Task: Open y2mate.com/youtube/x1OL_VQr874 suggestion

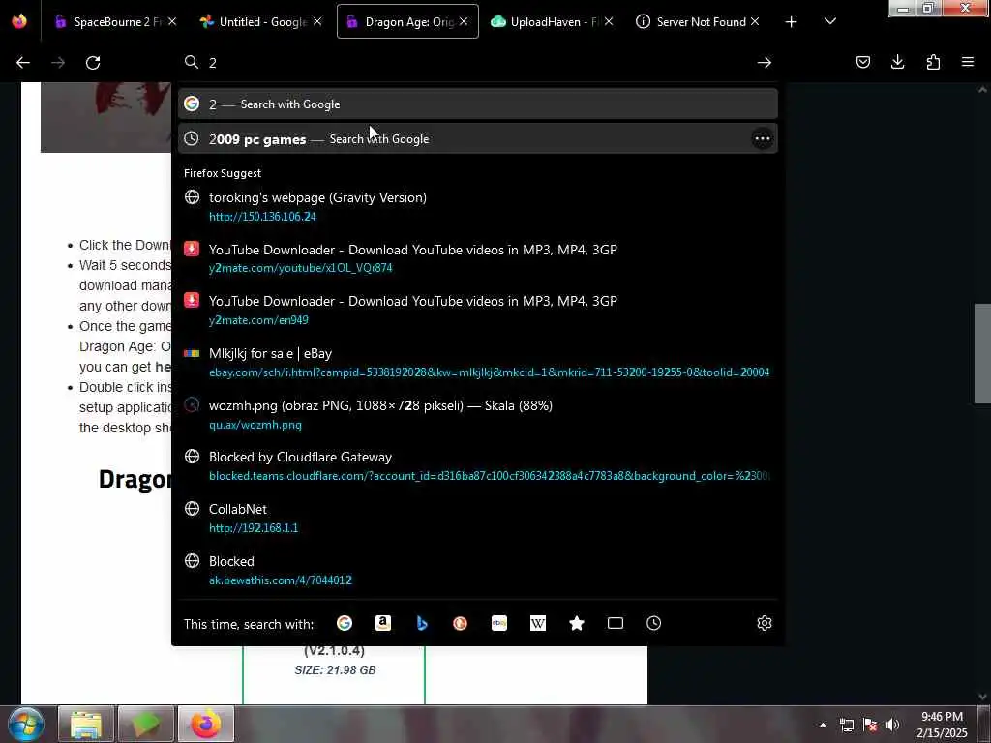Action: click(477, 258)
